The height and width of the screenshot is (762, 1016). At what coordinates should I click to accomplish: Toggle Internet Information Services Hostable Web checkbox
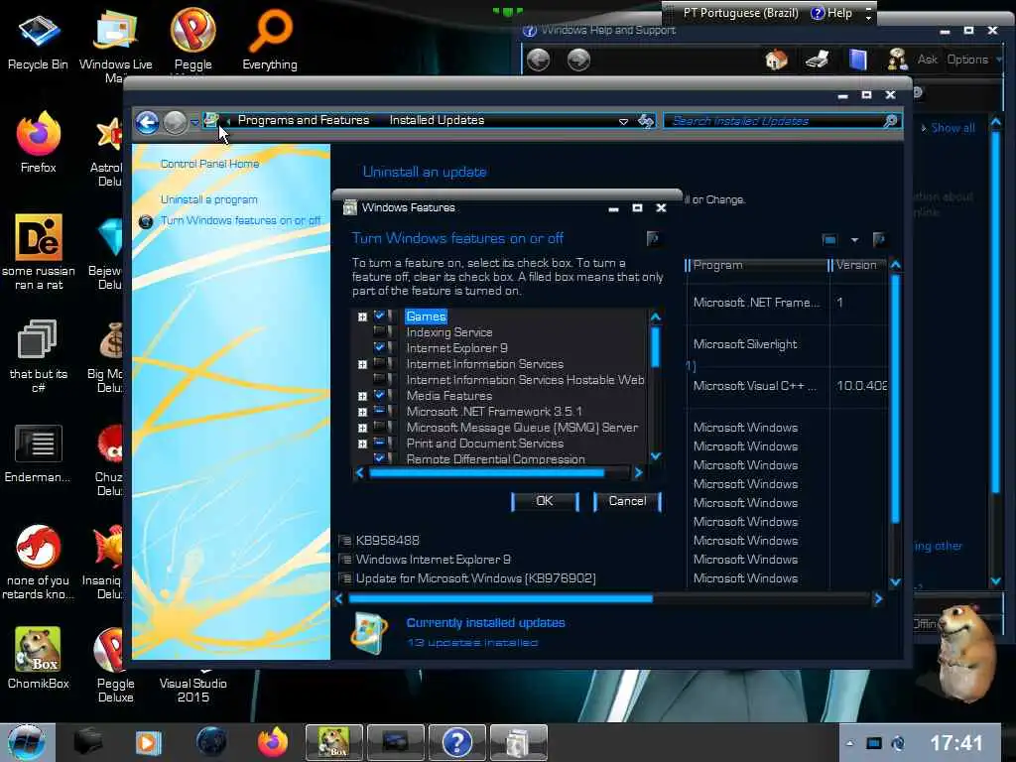[380, 380]
